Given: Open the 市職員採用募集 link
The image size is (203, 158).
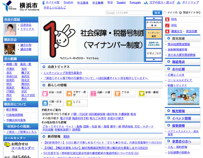Looking at the screenshot, I should point(16,120).
